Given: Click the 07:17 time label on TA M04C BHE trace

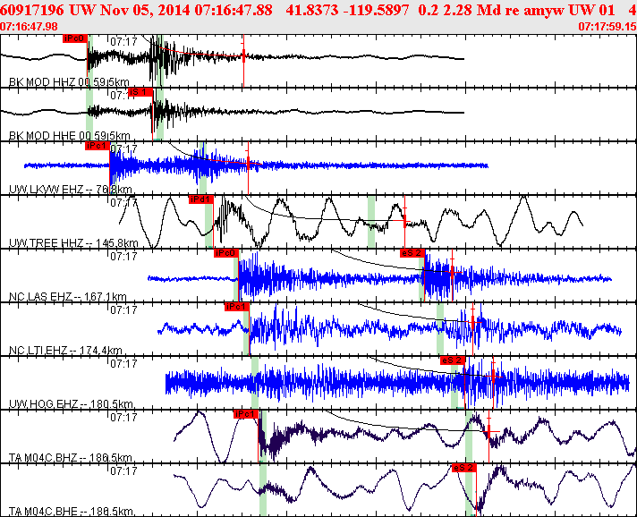Looking at the screenshot, I should pyautogui.click(x=123, y=470).
